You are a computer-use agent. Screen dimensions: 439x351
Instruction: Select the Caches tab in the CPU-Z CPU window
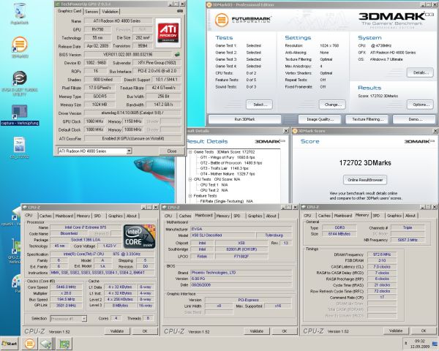coord(45,216)
